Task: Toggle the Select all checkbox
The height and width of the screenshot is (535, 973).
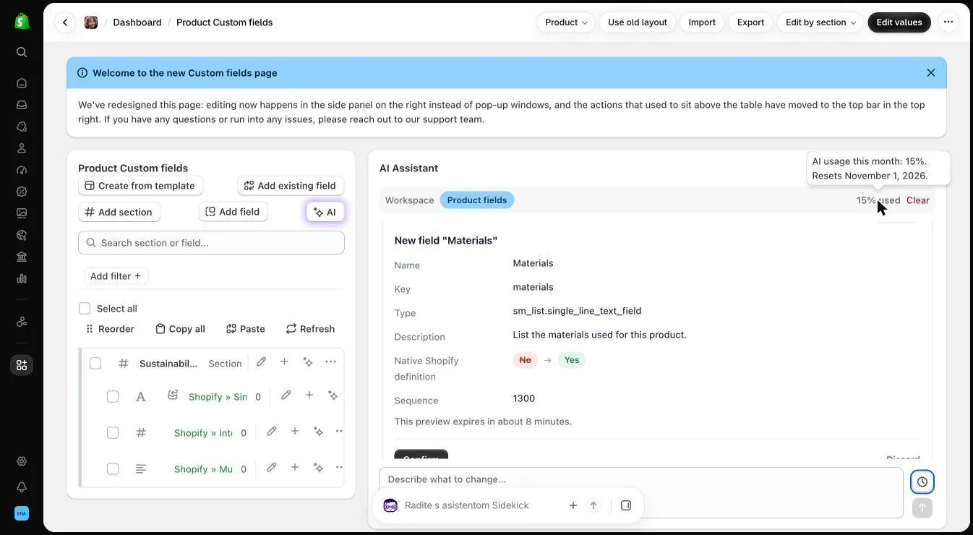Action: point(85,309)
